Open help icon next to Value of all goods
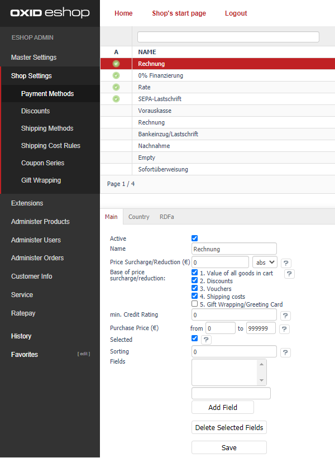 point(289,274)
